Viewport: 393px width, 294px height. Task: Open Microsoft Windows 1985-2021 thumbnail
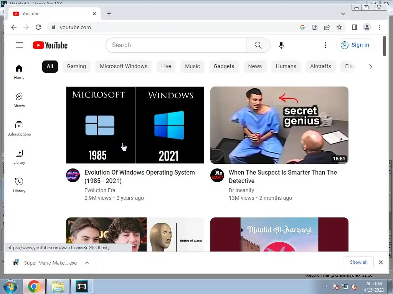pyautogui.click(x=135, y=125)
